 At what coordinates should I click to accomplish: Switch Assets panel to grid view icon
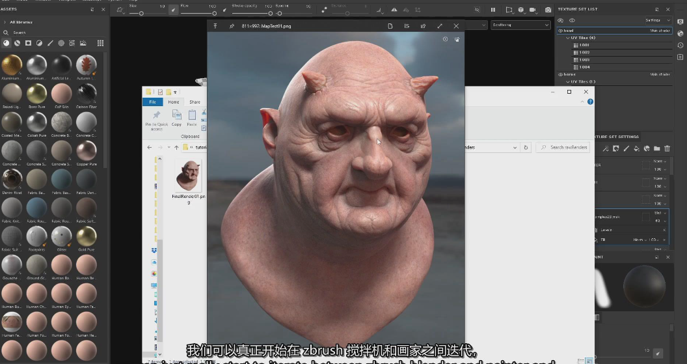coord(100,43)
